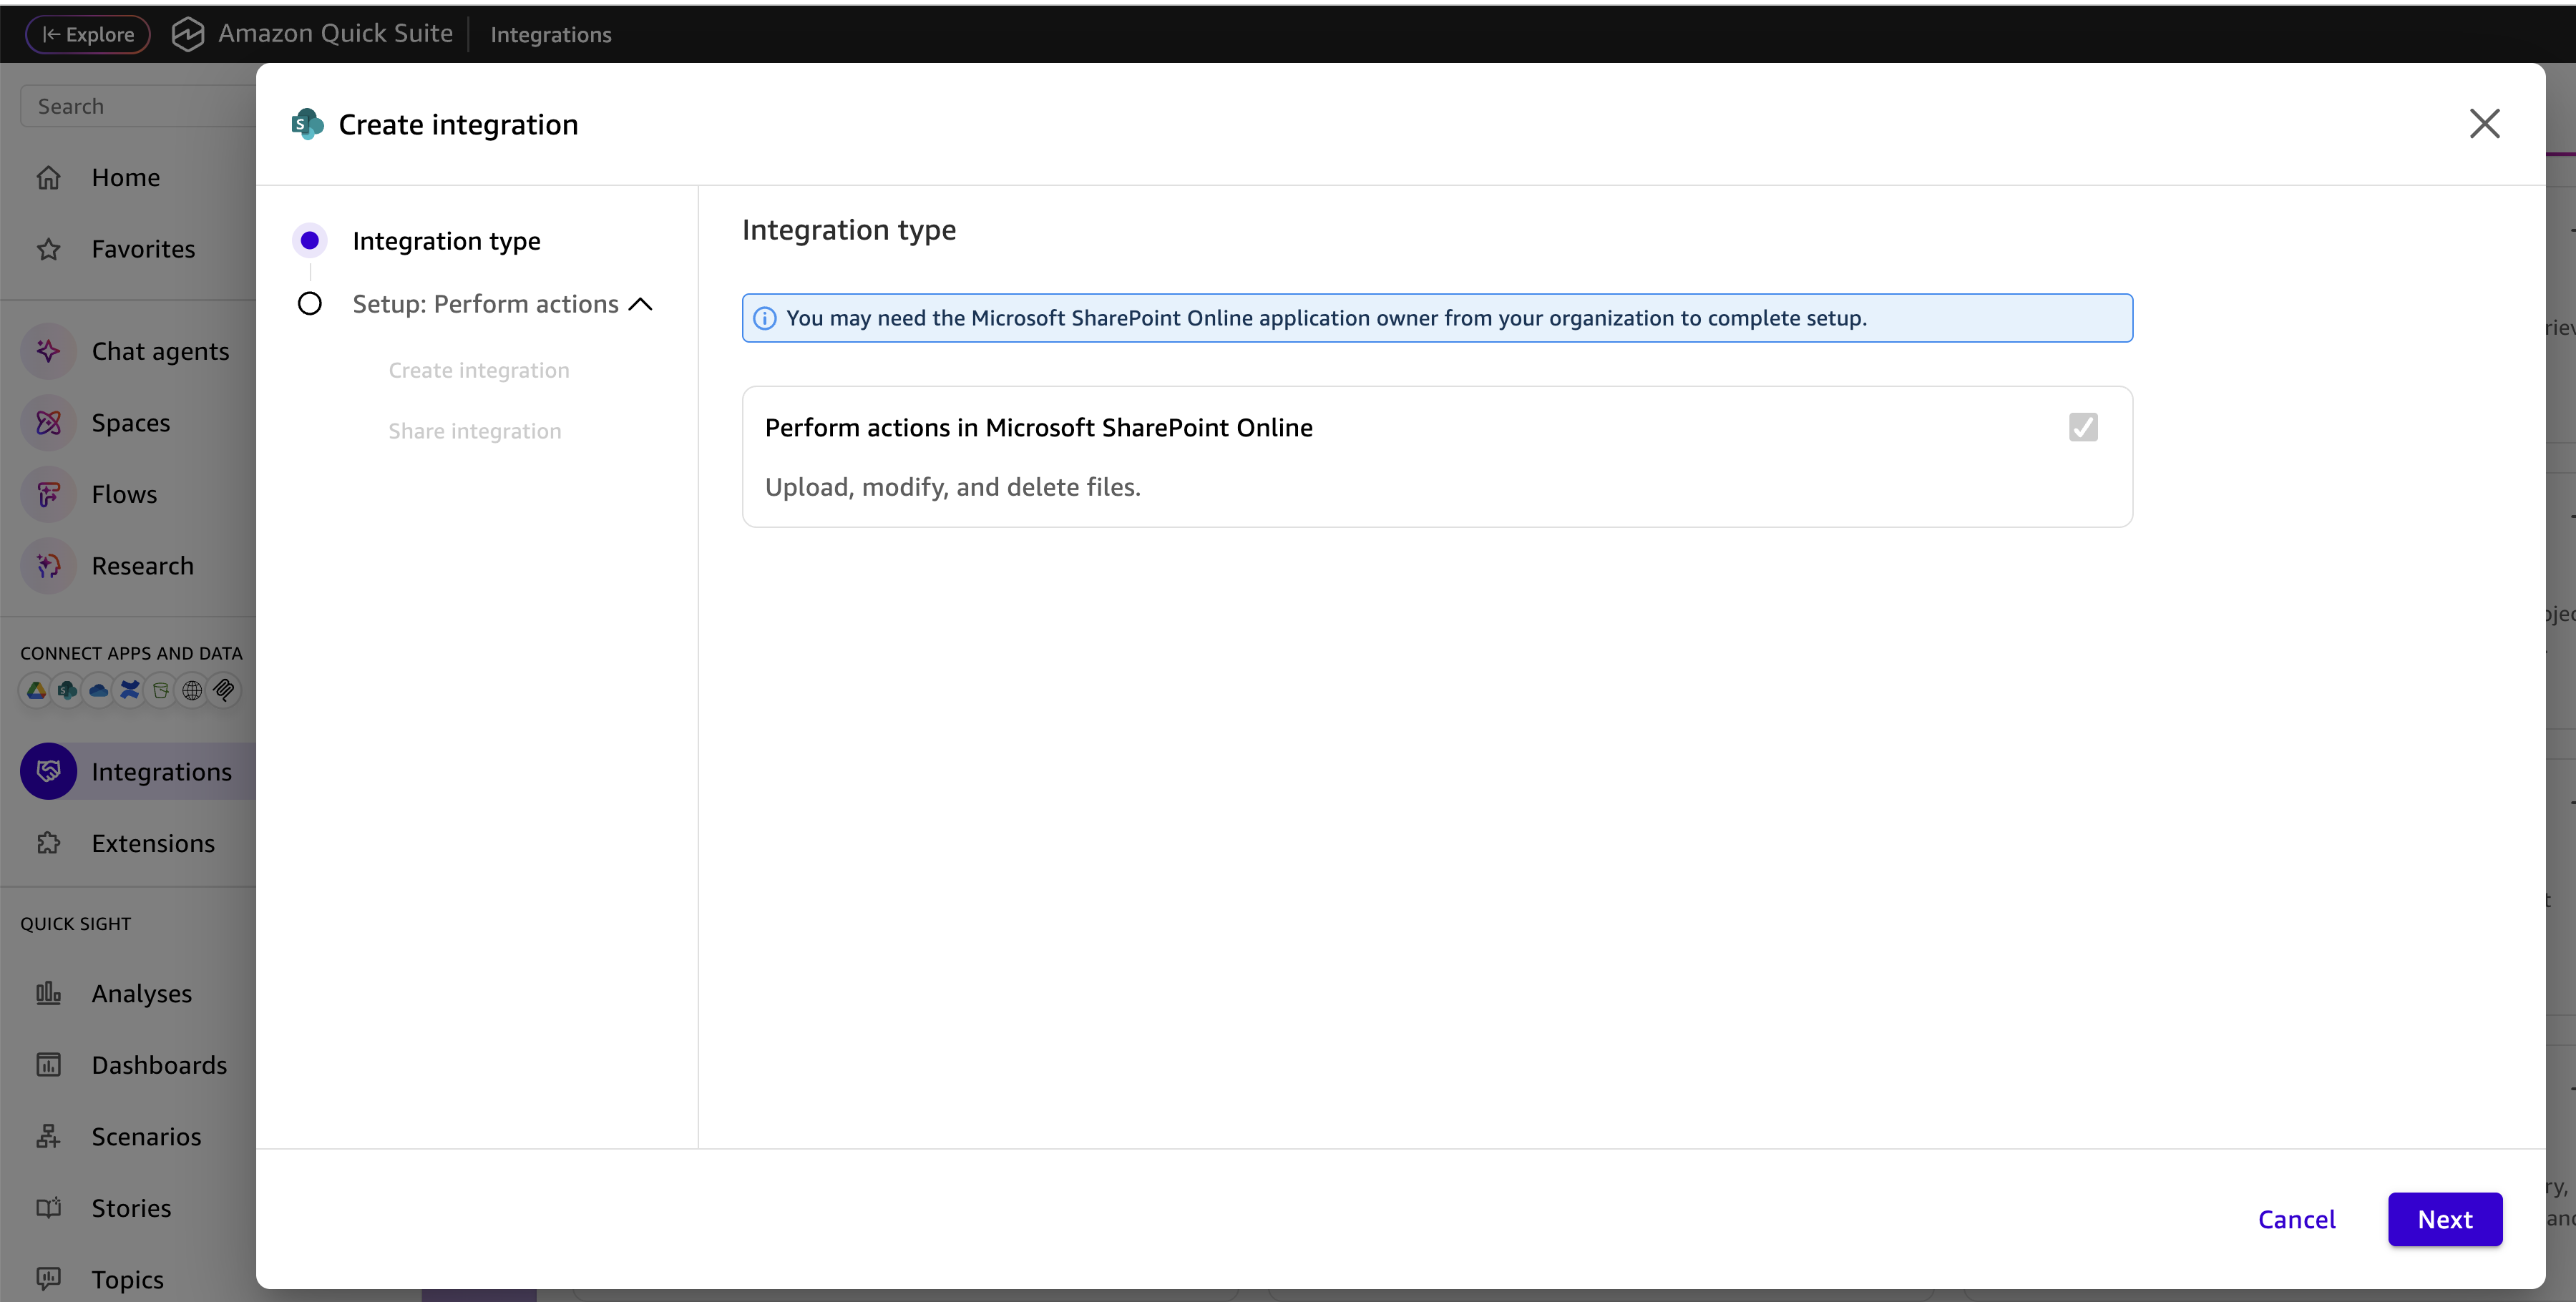Click the Next button

point(2444,1219)
